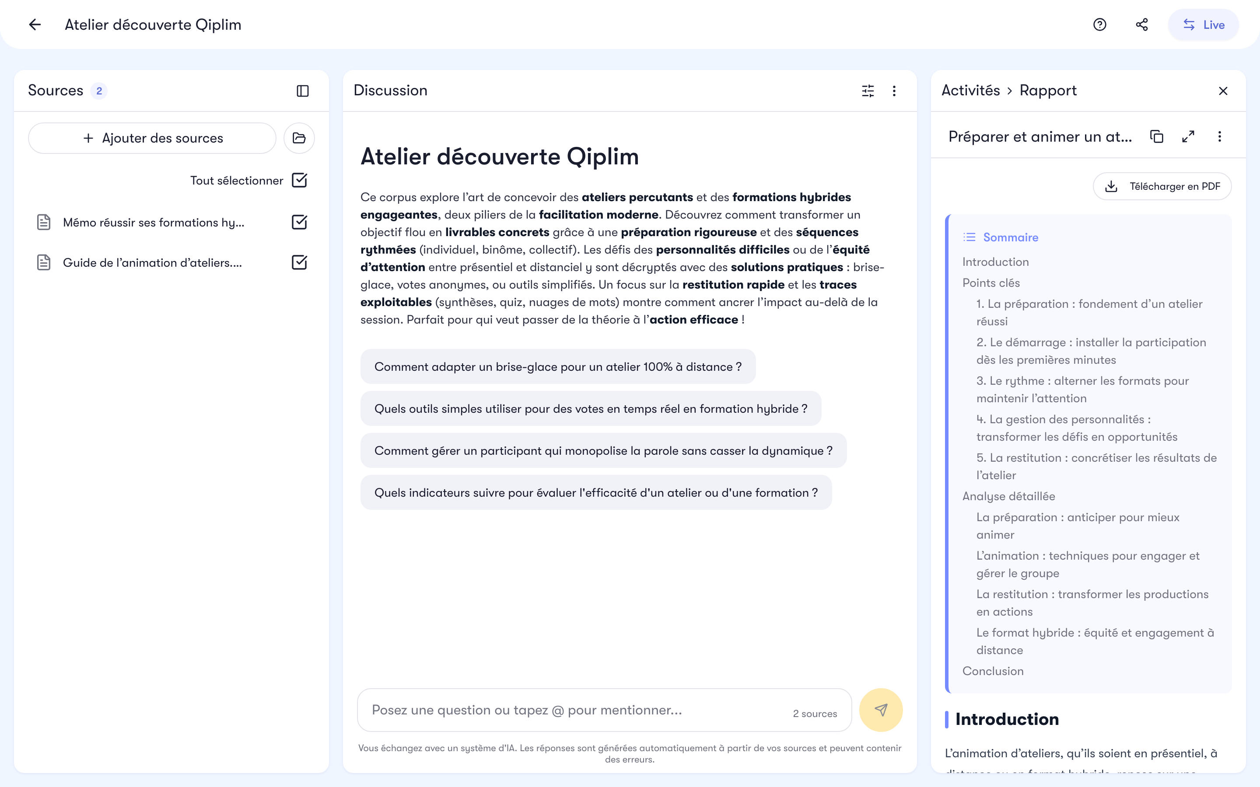Close the Rapport panel
Image resolution: width=1260 pixels, height=787 pixels.
coord(1223,91)
